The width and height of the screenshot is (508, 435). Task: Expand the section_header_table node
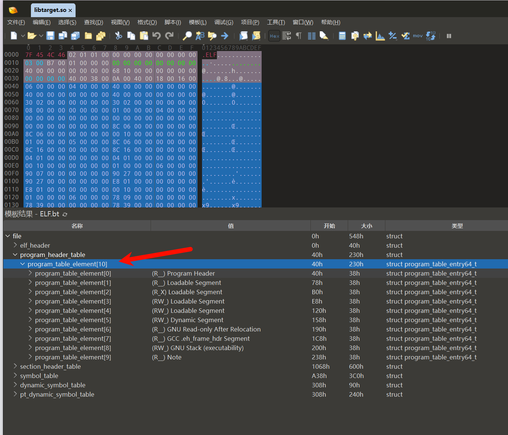tap(15, 366)
